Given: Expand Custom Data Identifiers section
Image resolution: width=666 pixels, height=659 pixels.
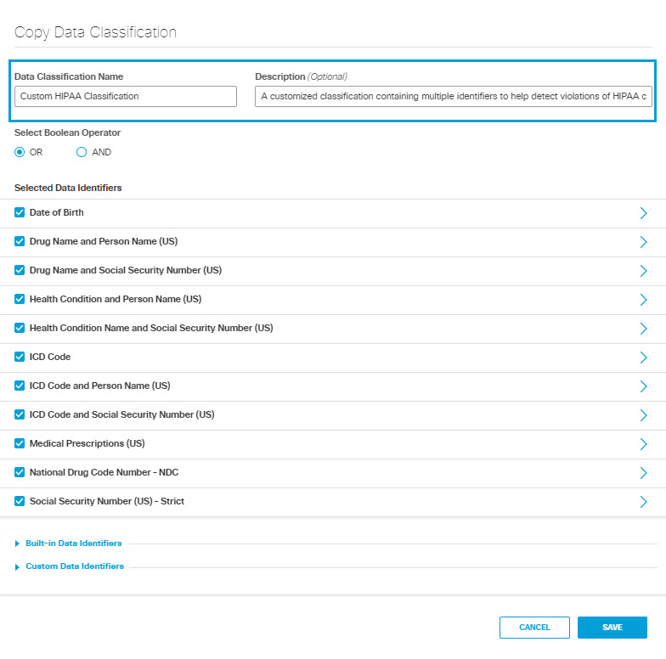Looking at the screenshot, I should pyautogui.click(x=70, y=566).
